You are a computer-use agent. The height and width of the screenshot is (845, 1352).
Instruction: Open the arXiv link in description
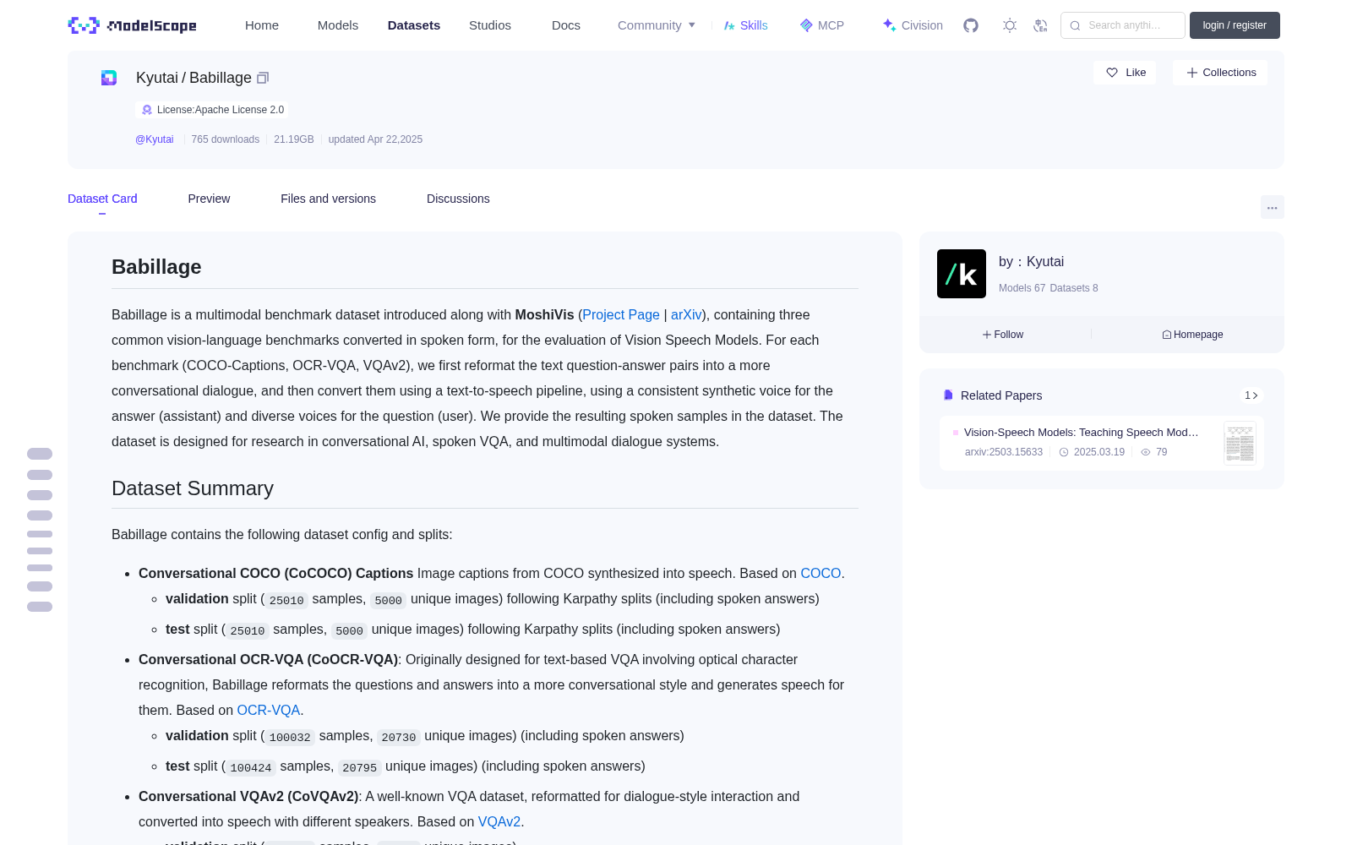(686, 314)
